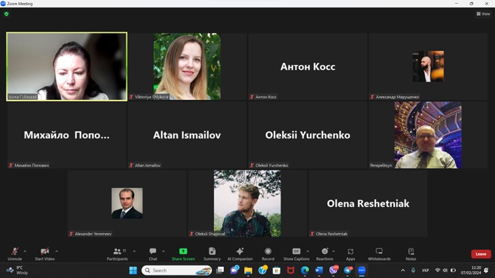Expand video options arrow next to Start Video
Image resolution: width=495 pixels, height=278 pixels.
tap(57, 251)
